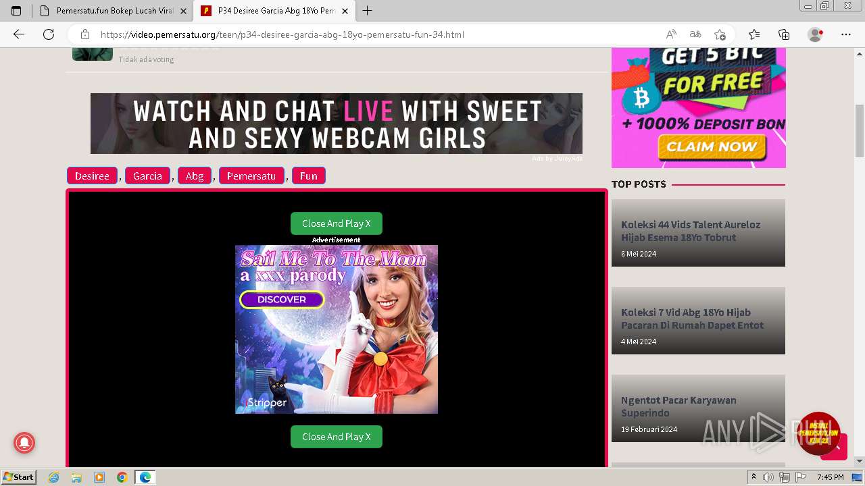Screen dimensions: 865x486
Task: Open the Favorites list
Action: pyautogui.click(x=754, y=34)
